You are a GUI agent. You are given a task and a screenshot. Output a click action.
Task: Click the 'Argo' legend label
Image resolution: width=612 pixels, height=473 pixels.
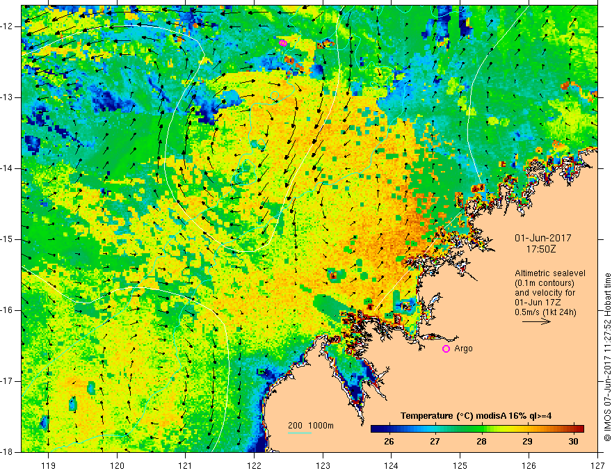click(x=463, y=348)
